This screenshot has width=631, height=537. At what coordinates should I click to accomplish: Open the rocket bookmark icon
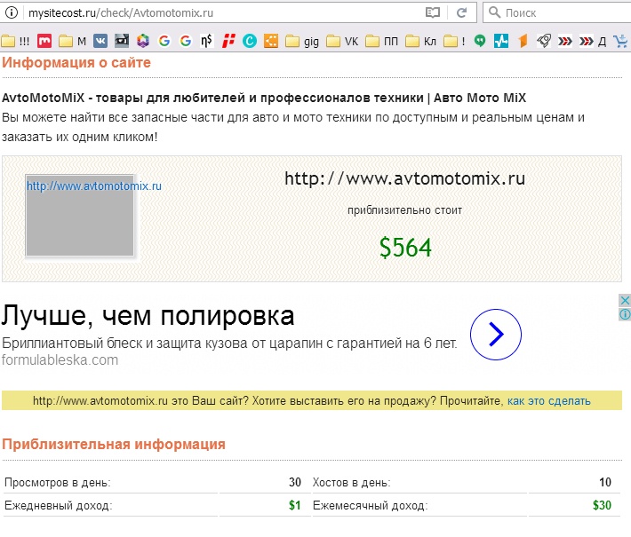[544, 41]
